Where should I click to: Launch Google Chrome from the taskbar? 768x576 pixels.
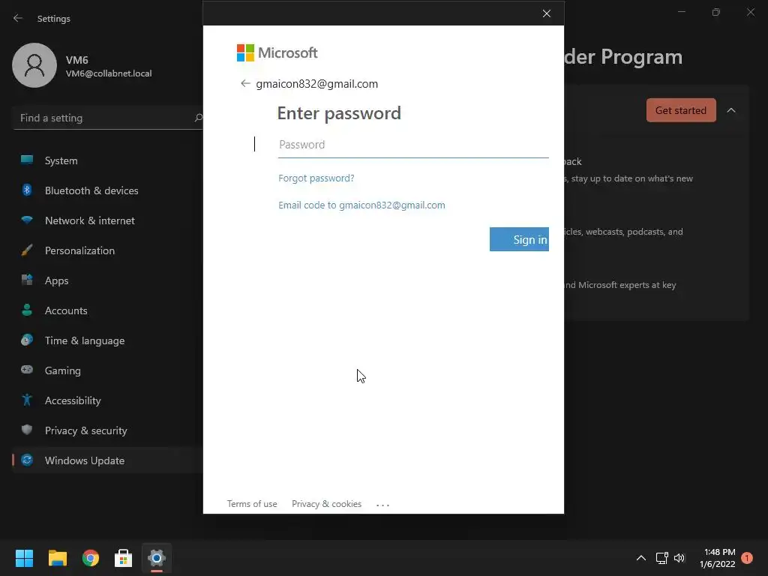click(91, 558)
